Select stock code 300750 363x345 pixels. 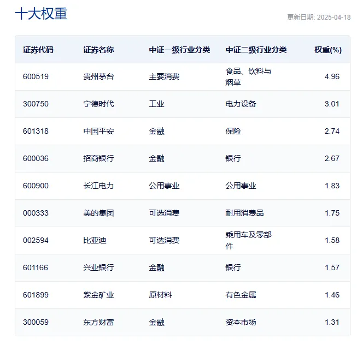pyautogui.click(x=36, y=104)
